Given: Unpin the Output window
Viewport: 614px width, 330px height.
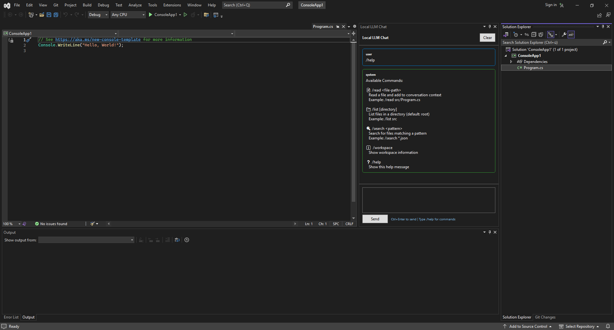Looking at the screenshot, I should [489, 232].
